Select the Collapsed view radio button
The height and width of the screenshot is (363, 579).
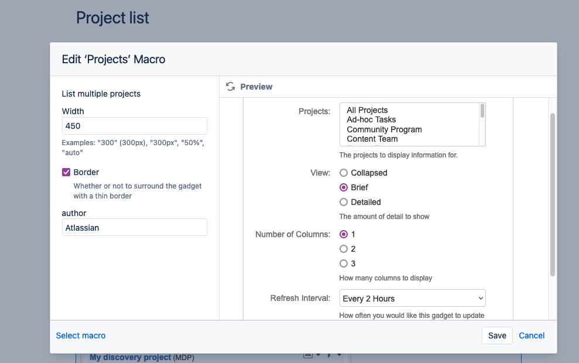click(x=344, y=173)
